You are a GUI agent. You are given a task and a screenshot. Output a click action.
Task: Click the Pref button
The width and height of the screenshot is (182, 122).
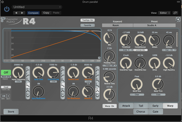[3, 18]
